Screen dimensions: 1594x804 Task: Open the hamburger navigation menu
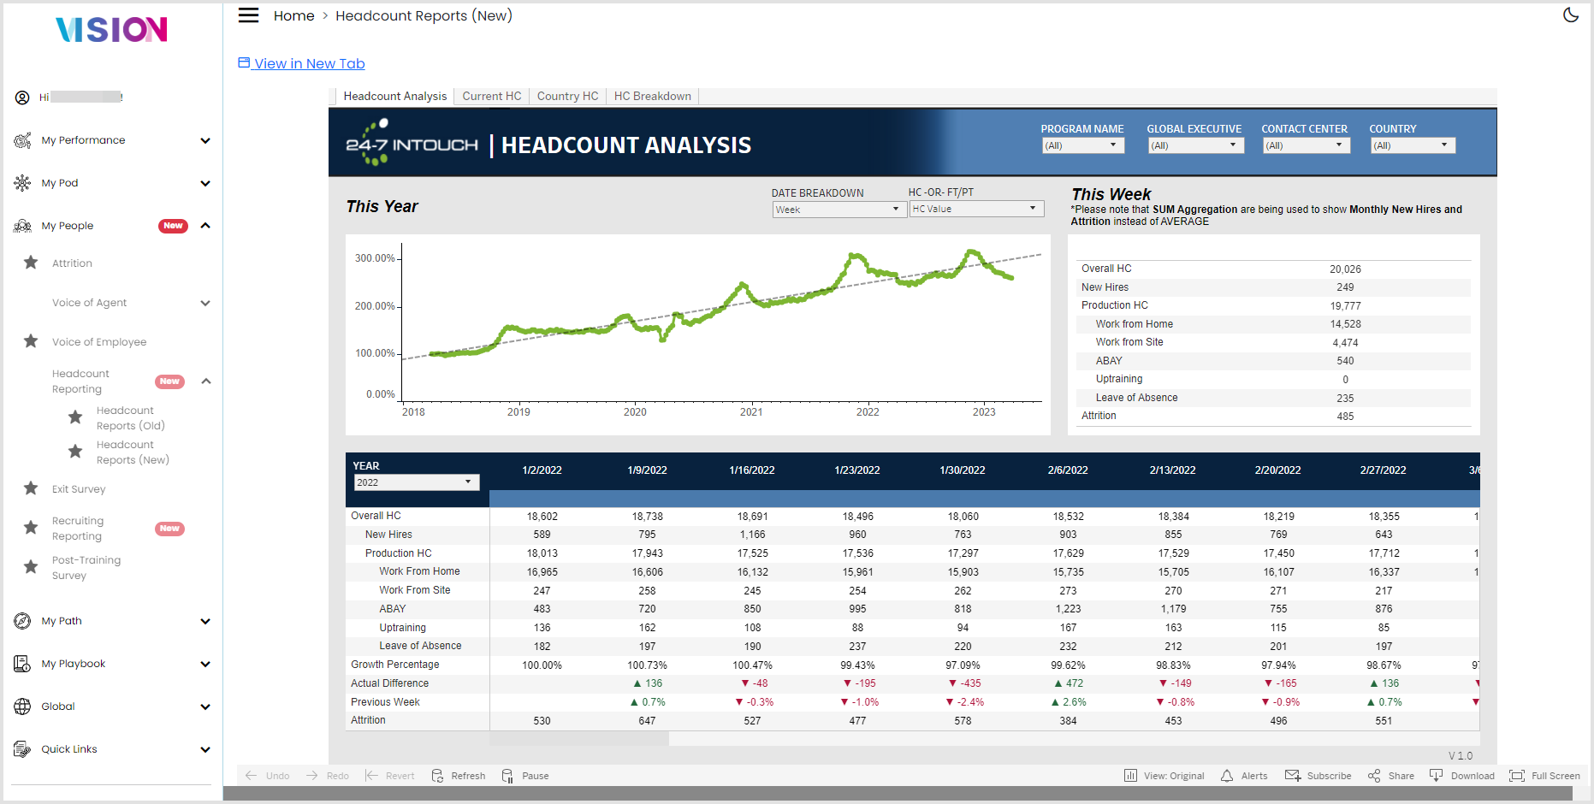248,15
